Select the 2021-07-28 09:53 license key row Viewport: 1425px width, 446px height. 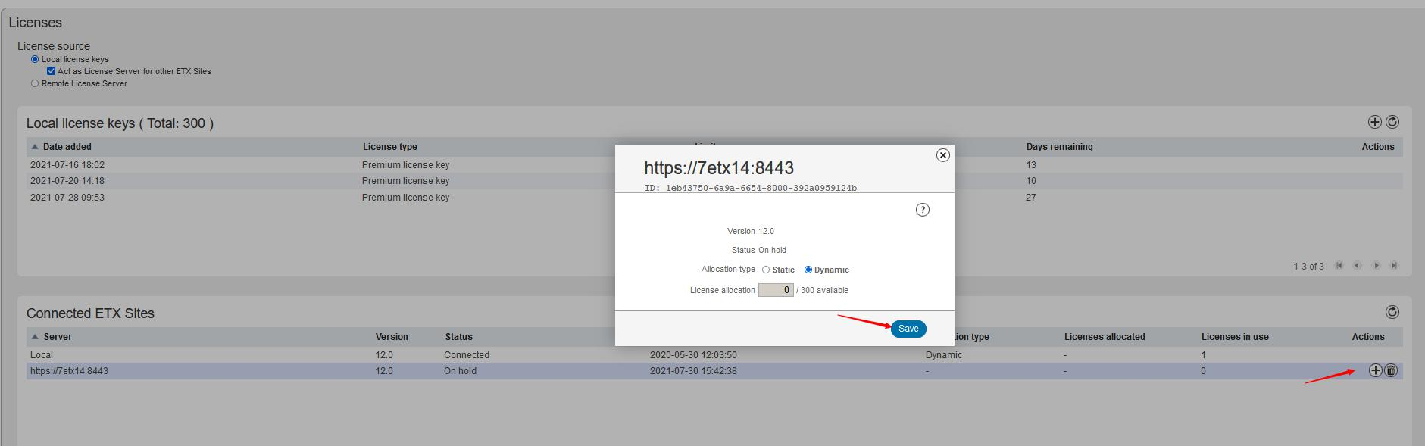[714, 198]
